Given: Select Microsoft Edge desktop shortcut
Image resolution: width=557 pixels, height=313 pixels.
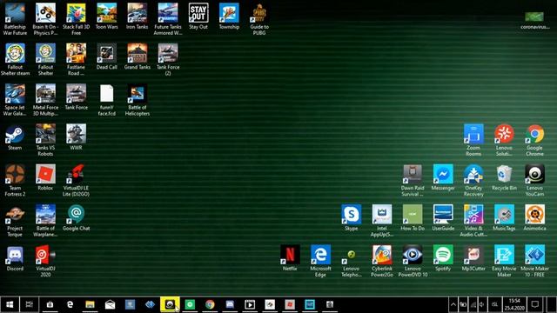Looking at the screenshot, I should [321, 261].
